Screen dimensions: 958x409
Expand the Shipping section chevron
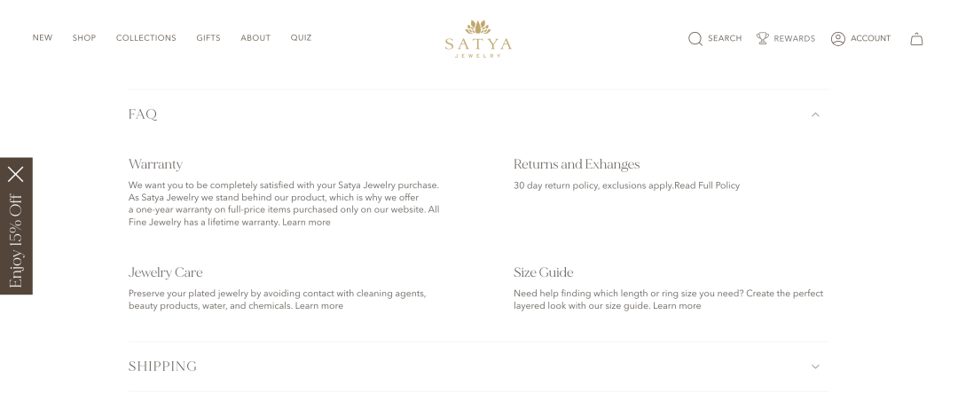pos(815,366)
